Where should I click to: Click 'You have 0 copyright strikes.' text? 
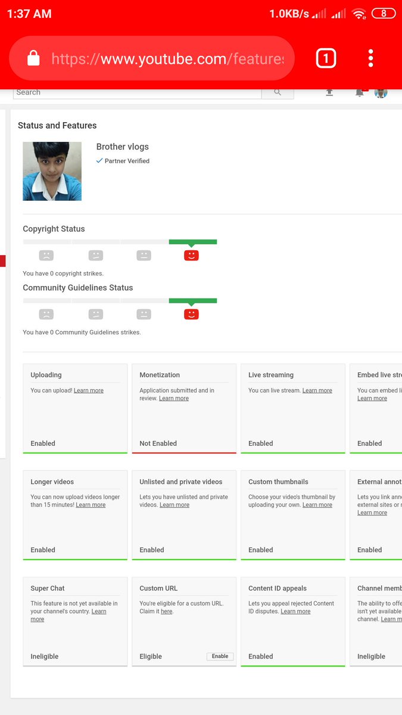(63, 273)
